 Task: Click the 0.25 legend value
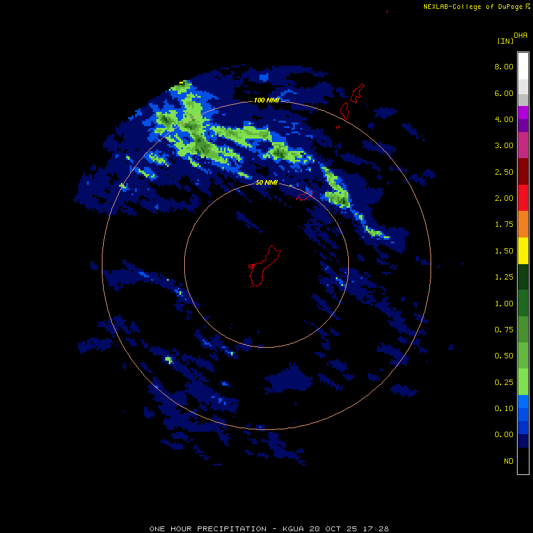click(504, 383)
